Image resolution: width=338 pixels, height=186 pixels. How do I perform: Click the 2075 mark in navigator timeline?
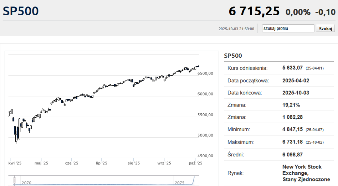pos(180,183)
